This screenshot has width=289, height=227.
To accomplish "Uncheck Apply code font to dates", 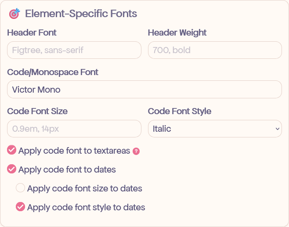I will 11,169.
